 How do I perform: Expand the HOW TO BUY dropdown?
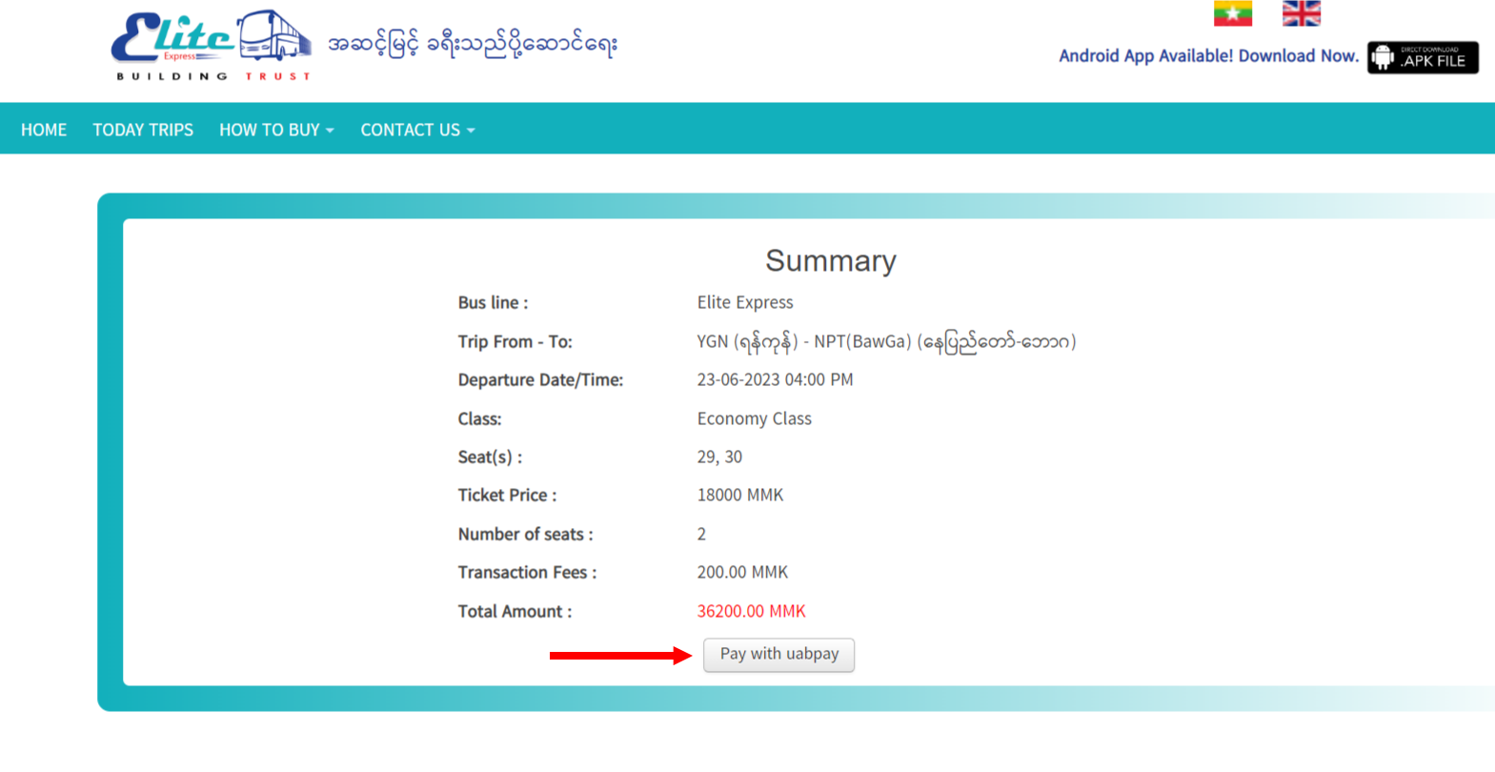coord(276,130)
